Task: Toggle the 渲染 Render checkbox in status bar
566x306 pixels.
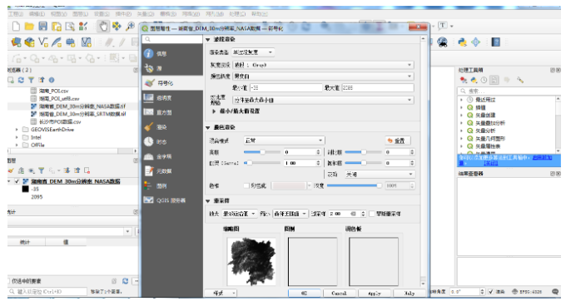Action: click(490, 292)
